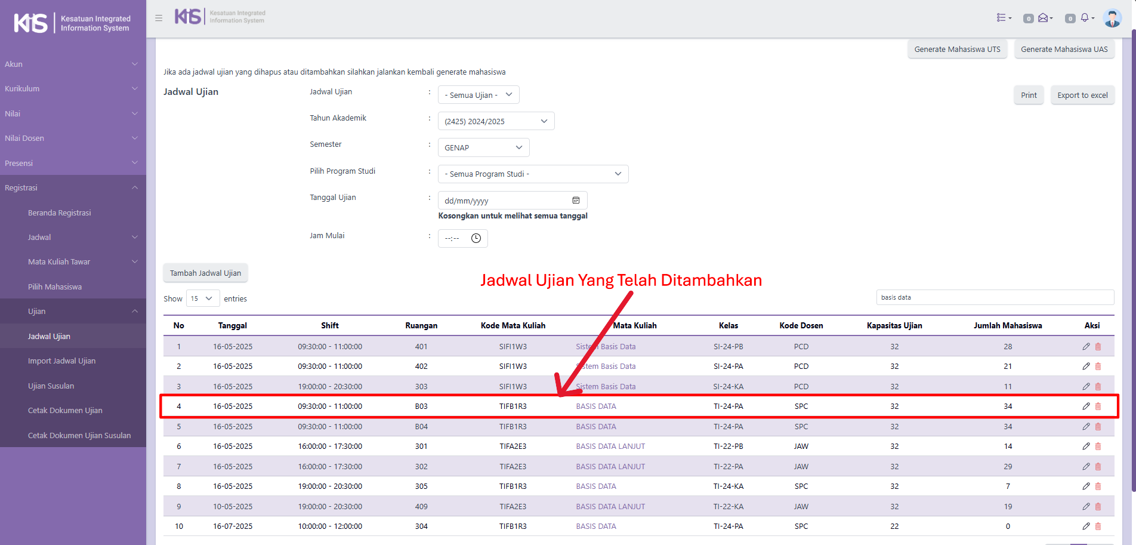This screenshot has width=1136, height=545.
Task: Click the Tambah Jadwal Ujian button
Action: 205,273
